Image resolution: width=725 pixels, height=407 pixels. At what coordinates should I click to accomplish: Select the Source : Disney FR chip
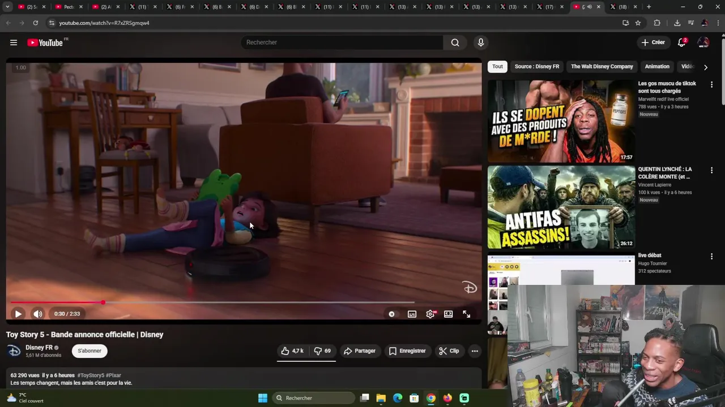[537, 67]
